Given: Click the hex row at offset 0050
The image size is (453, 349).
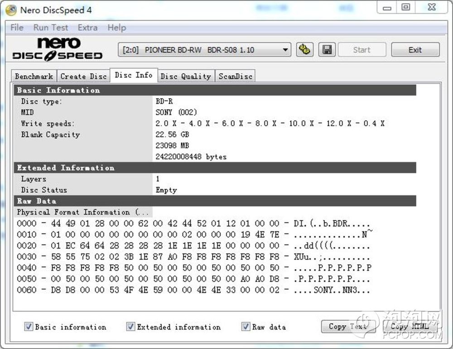Looking at the screenshot, I should pyautogui.click(x=193, y=279).
